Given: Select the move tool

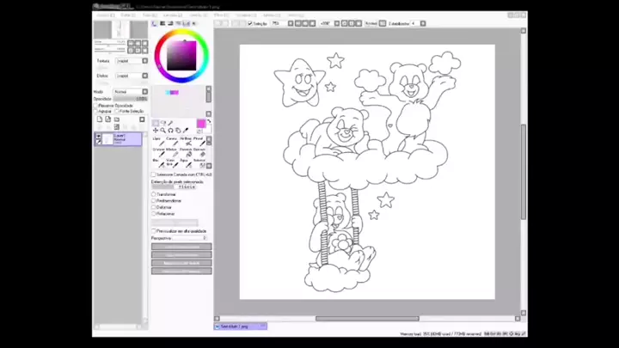Looking at the screenshot, I should point(156,131).
